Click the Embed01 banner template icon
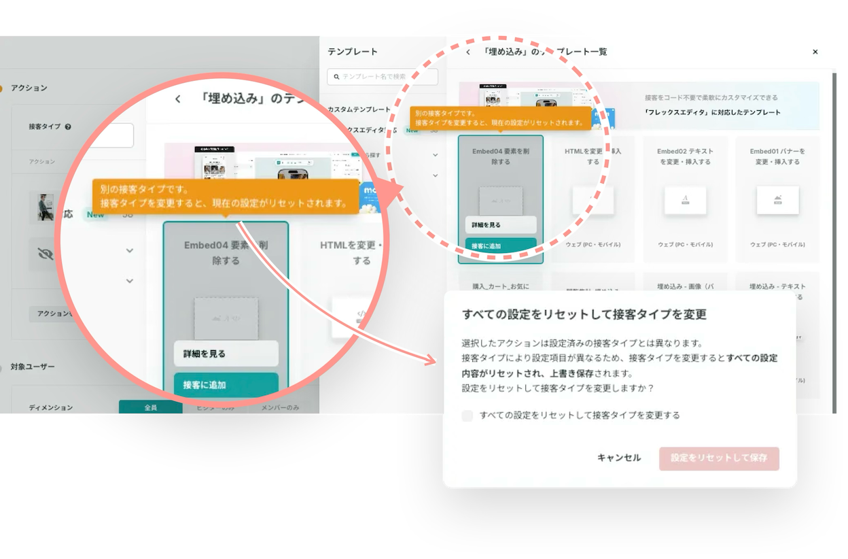Image resolution: width=848 pixels, height=559 pixels. click(x=777, y=200)
